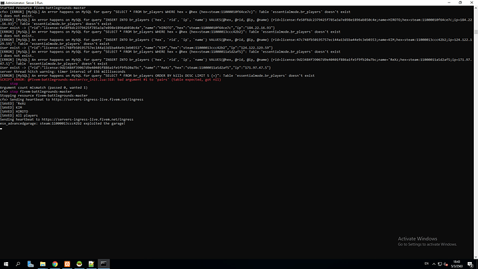Click the 'ORDER BY kills DESC' error line
The image size is (478, 269).
click(x=157, y=76)
